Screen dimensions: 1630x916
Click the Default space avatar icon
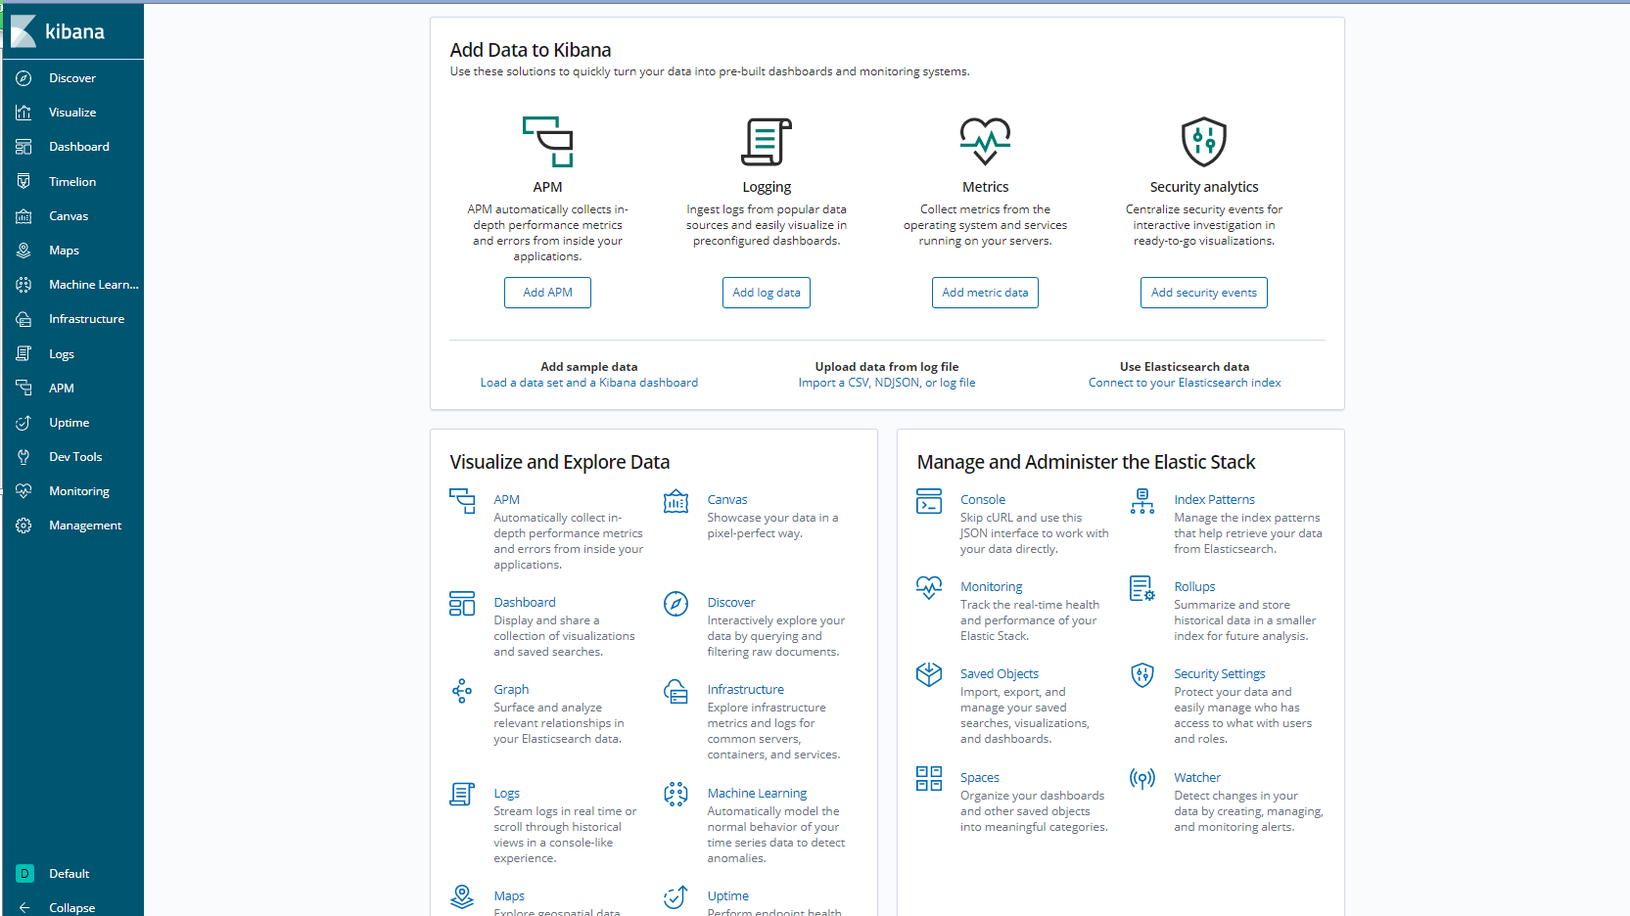coord(24,874)
